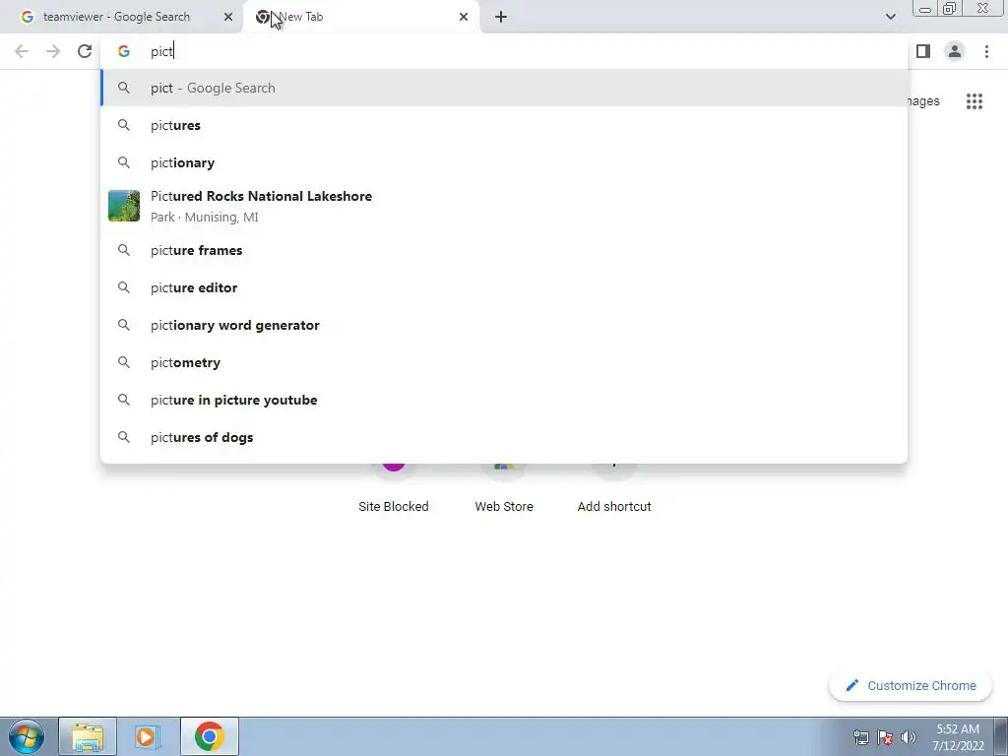Click the search icon beside 'picture editor'
This screenshot has height=756, width=1008.
124,287
